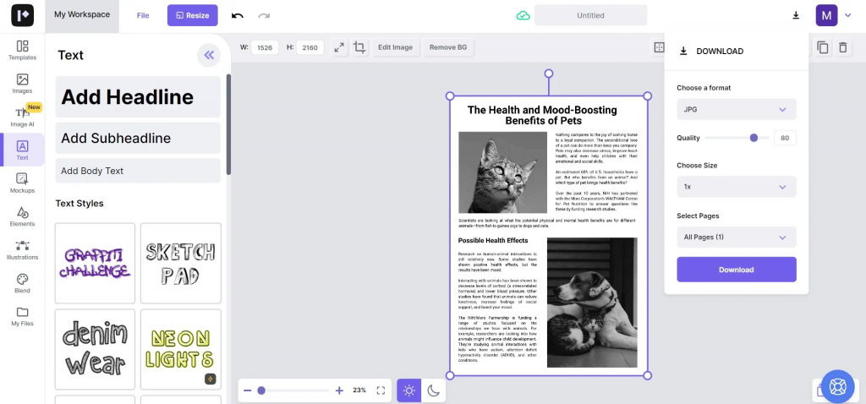Switch to dark mode moon toggle
Viewport: 866px width, 404px height.
pos(434,390)
